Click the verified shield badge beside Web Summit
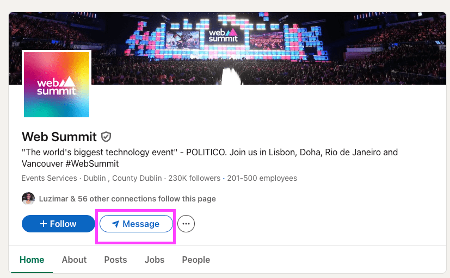Image resolution: width=450 pixels, height=278 pixels. (x=107, y=136)
